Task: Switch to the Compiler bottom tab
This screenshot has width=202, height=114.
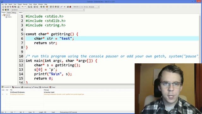Action: click(6, 87)
